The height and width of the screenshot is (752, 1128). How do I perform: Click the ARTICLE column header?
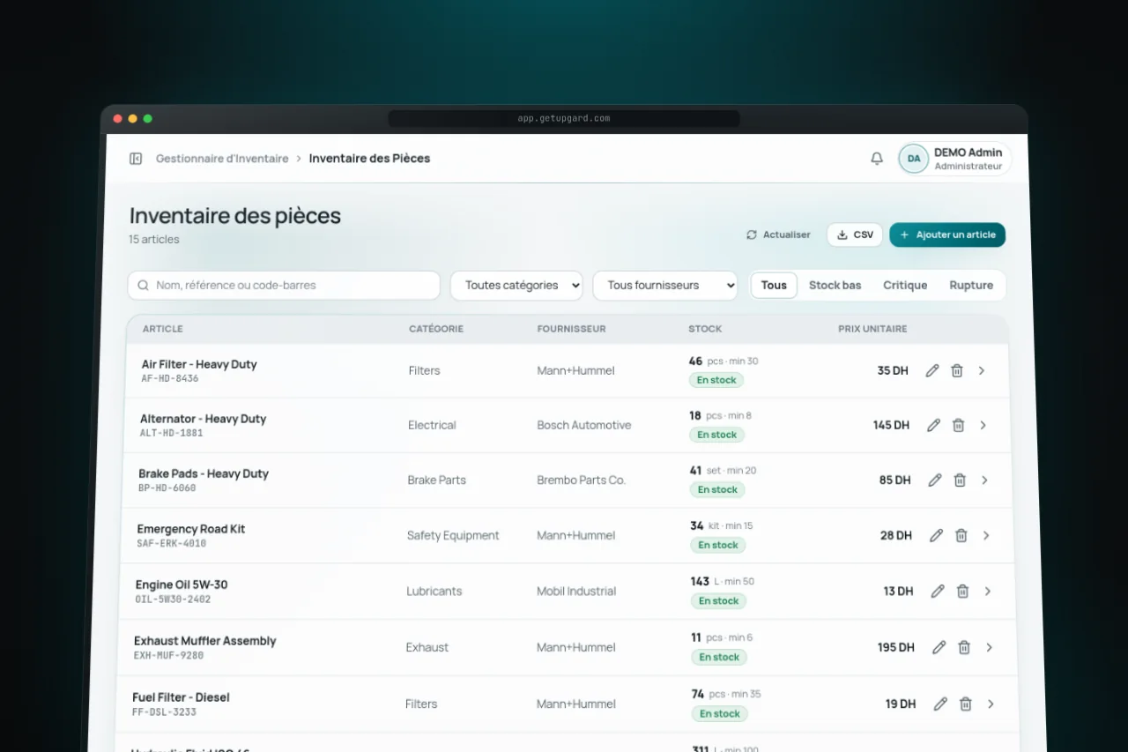163,329
